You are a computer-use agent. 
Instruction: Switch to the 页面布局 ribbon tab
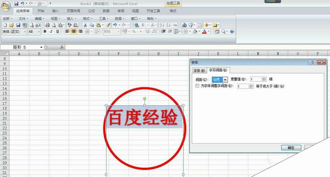click(73, 11)
